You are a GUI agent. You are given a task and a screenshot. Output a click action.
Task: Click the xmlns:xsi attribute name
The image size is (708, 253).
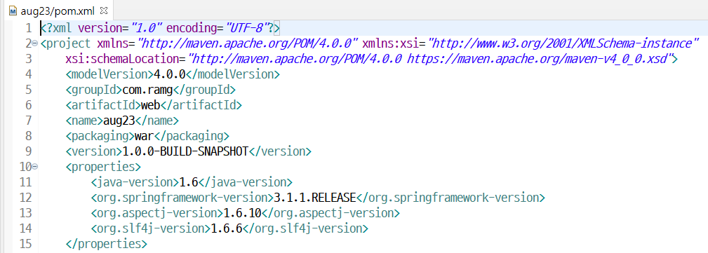[x=391, y=43]
